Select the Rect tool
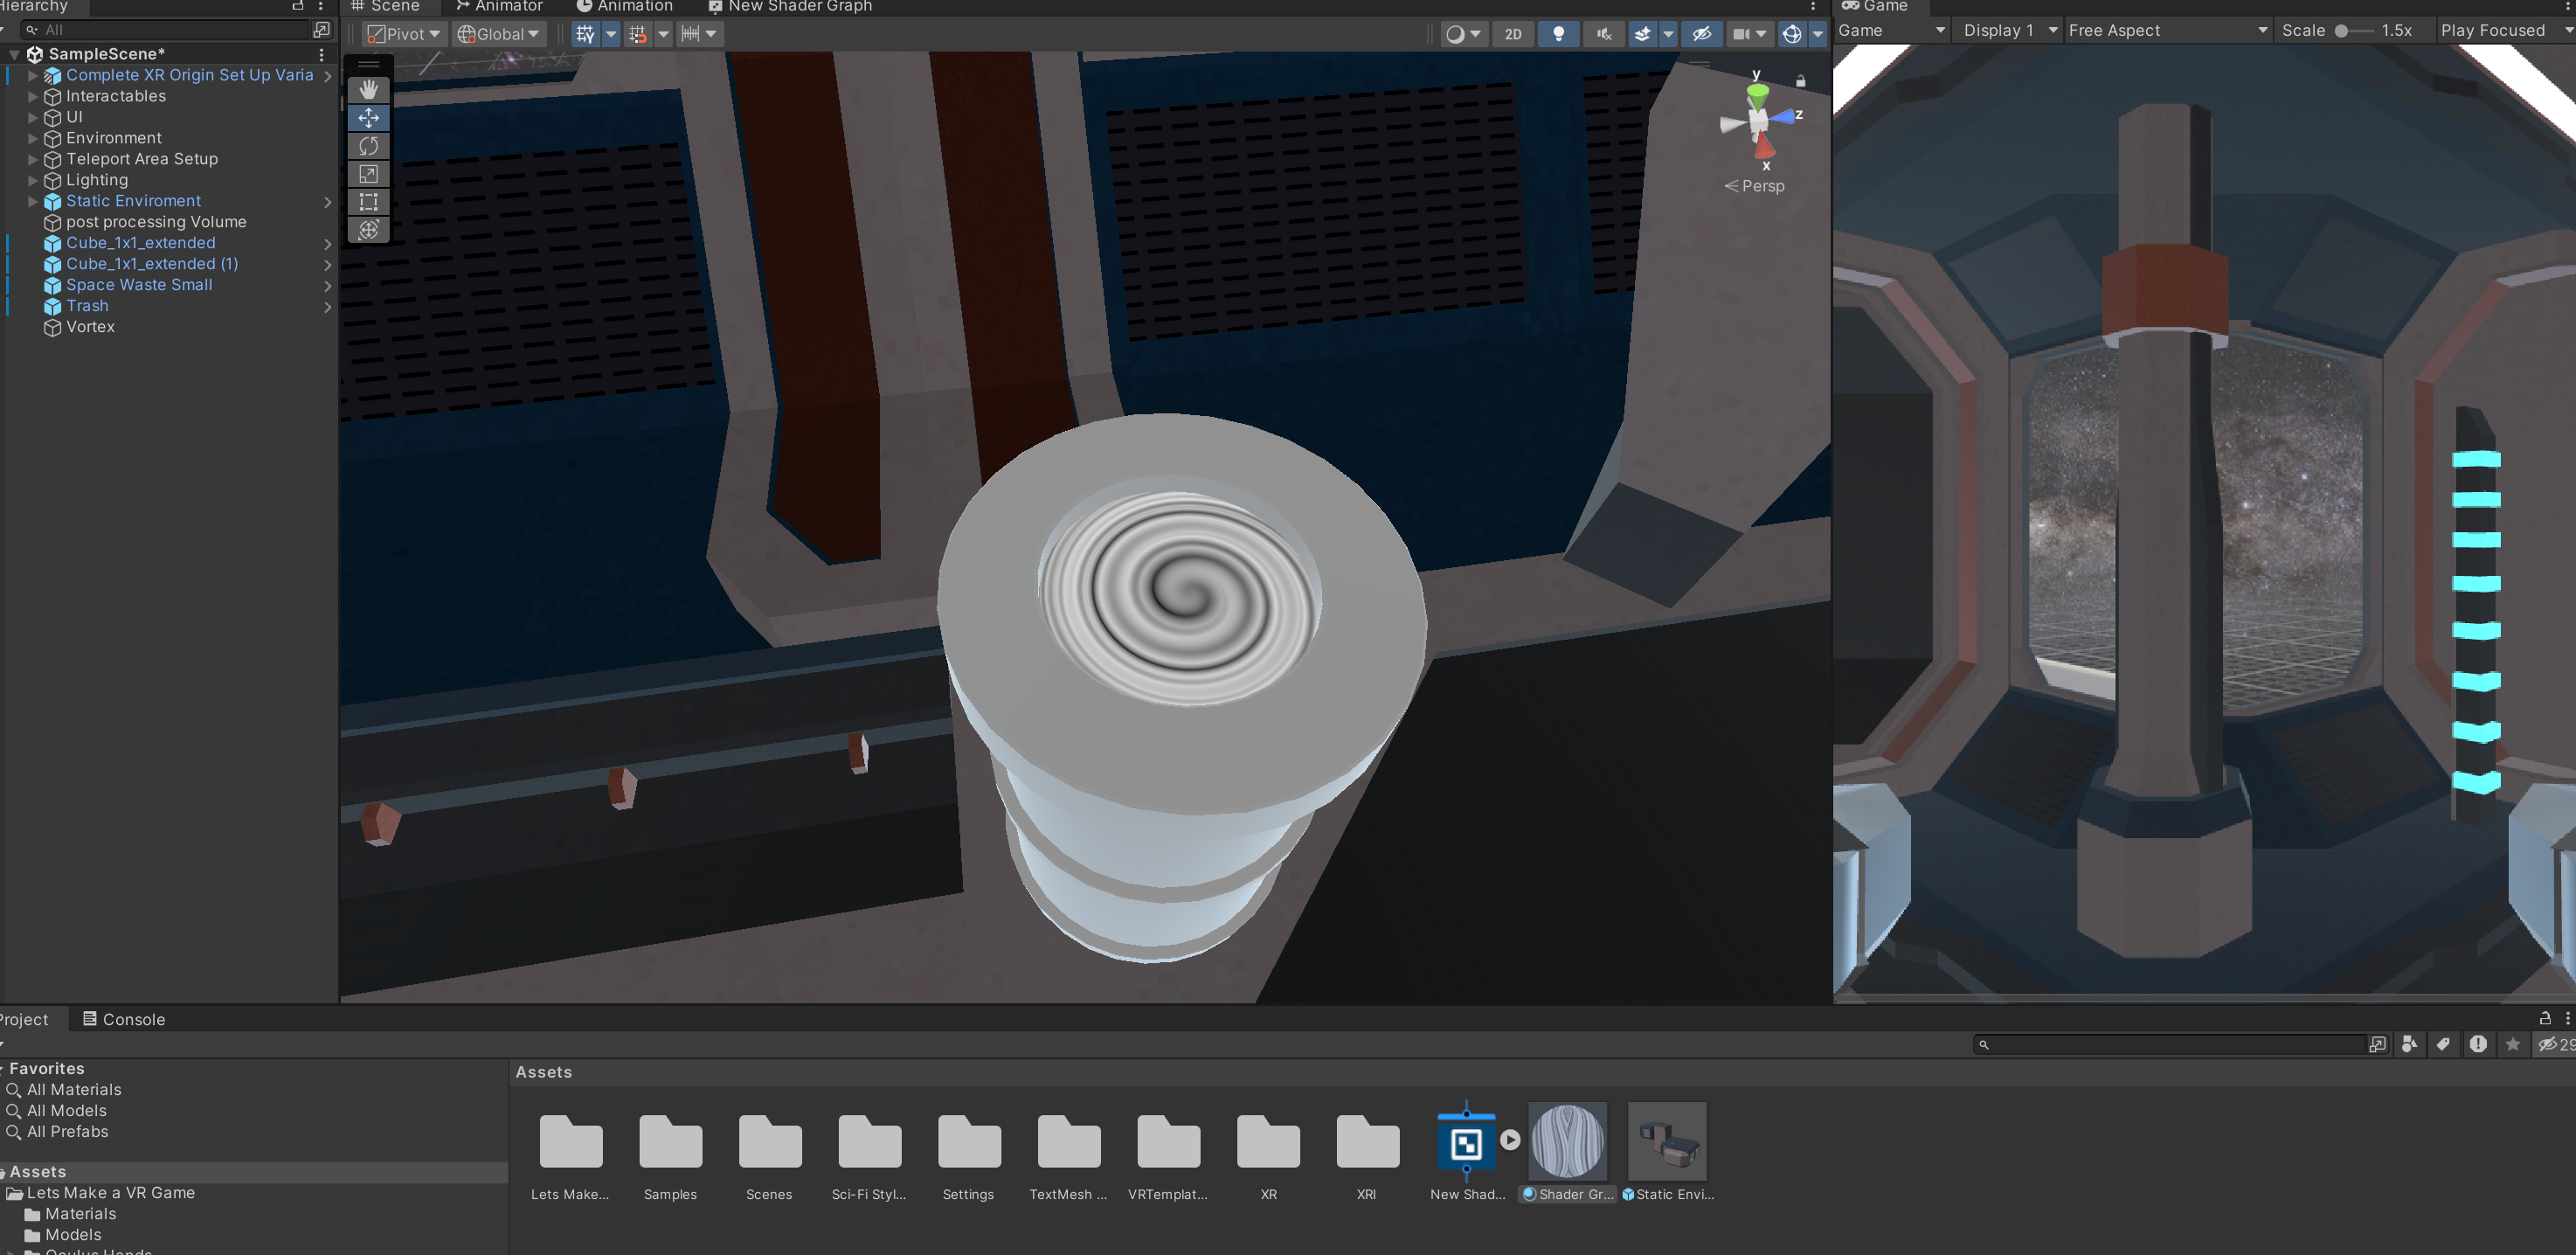Viewport: 2576px width, 1255px height. pos(368,202)
